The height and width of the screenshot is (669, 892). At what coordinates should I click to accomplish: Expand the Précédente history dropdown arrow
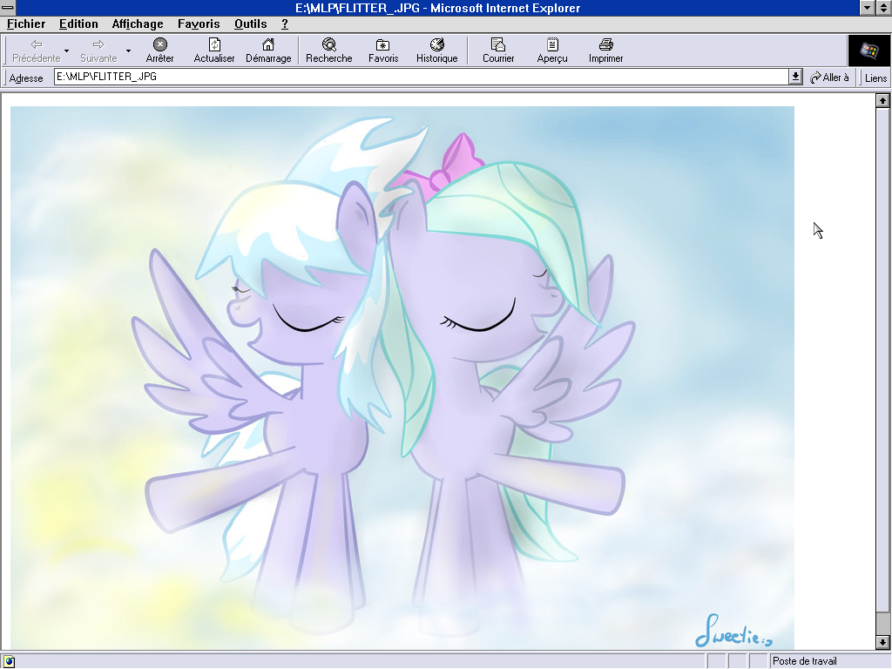click(67, 51)
